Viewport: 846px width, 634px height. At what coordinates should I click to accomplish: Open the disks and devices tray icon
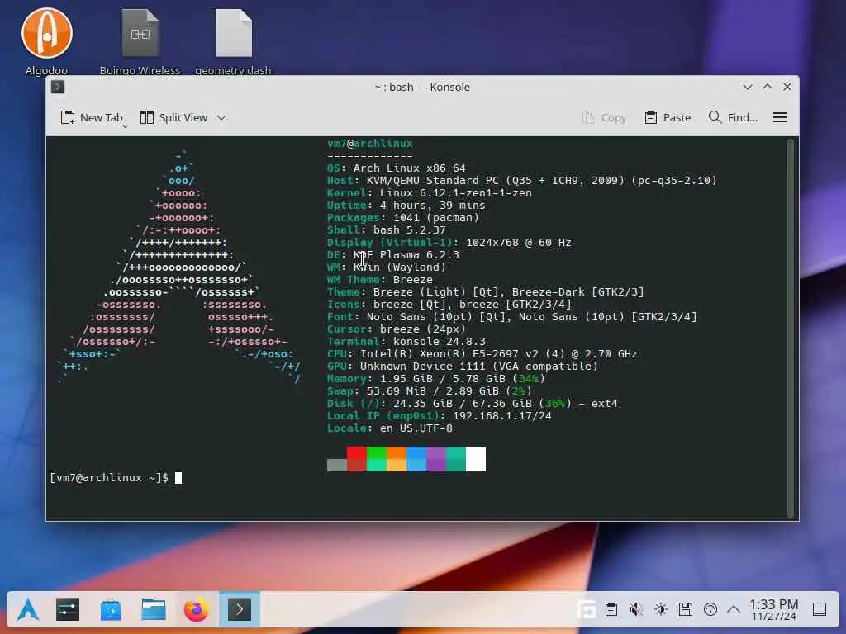(x=685, y=610)
